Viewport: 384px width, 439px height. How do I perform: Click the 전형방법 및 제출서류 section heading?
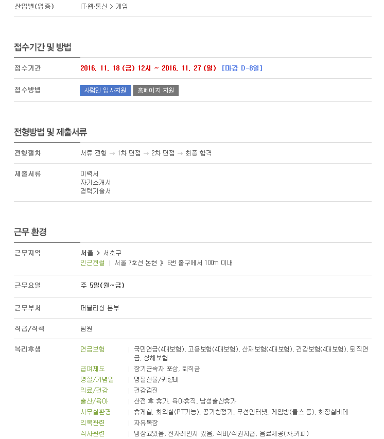(50, 132)
